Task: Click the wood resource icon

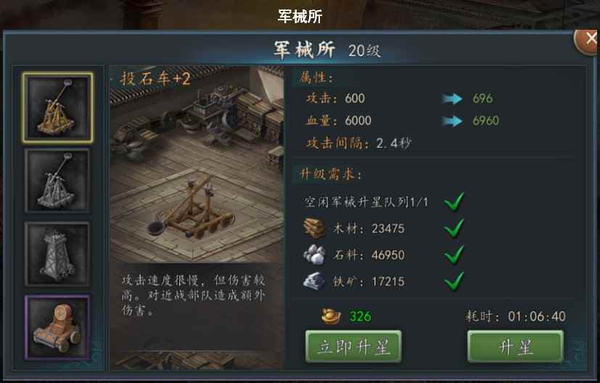Action: pyautogui.click(x=314, y=228)
